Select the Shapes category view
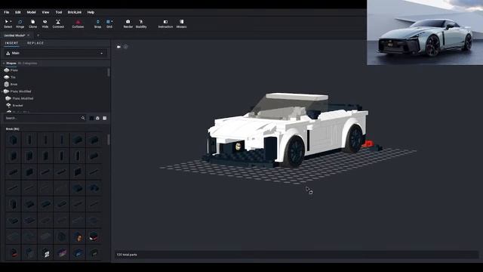The image size is (483, 272). pos(11,63)
